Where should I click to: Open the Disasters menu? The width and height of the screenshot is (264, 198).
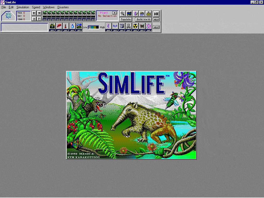63,7
